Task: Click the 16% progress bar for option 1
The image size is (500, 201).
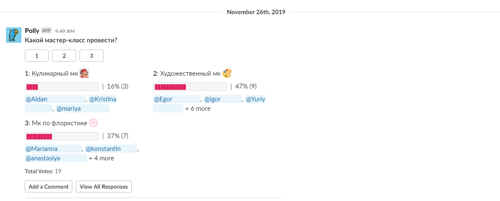Action: pyautogui.click(x=62, y=86)
